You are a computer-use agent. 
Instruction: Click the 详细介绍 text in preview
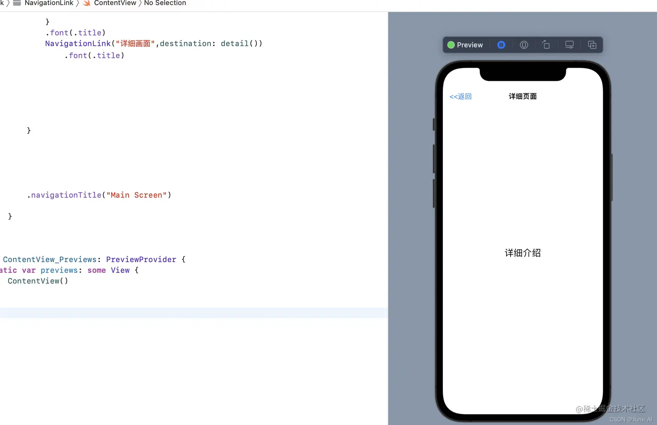pyautogui.click(x=523, y=253)
